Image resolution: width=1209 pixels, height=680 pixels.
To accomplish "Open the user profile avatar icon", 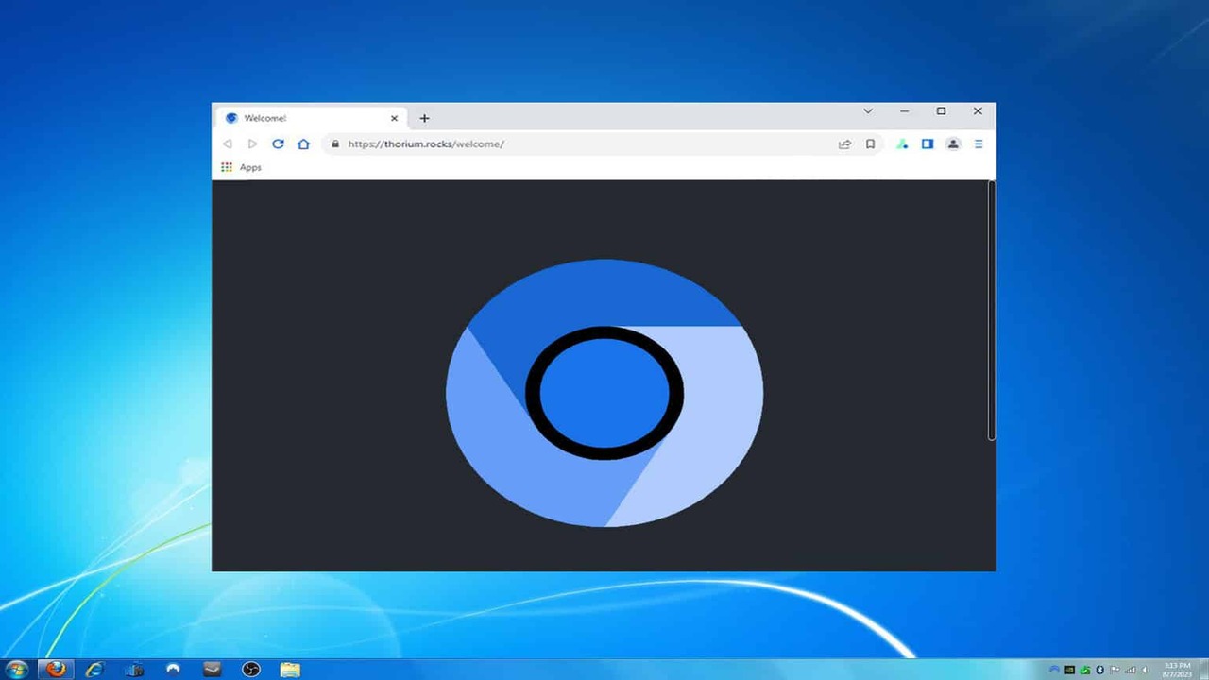I will [x=953, y=144].
